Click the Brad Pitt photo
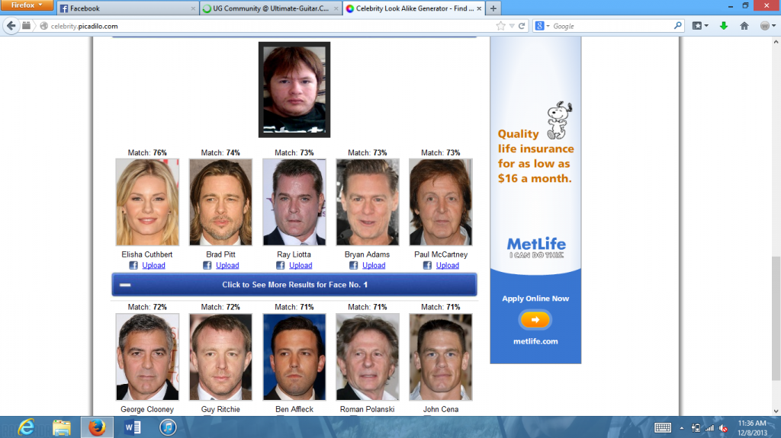The width and height of the screenshot is (781, 438). pyautogui.click(x=220, y=202)
